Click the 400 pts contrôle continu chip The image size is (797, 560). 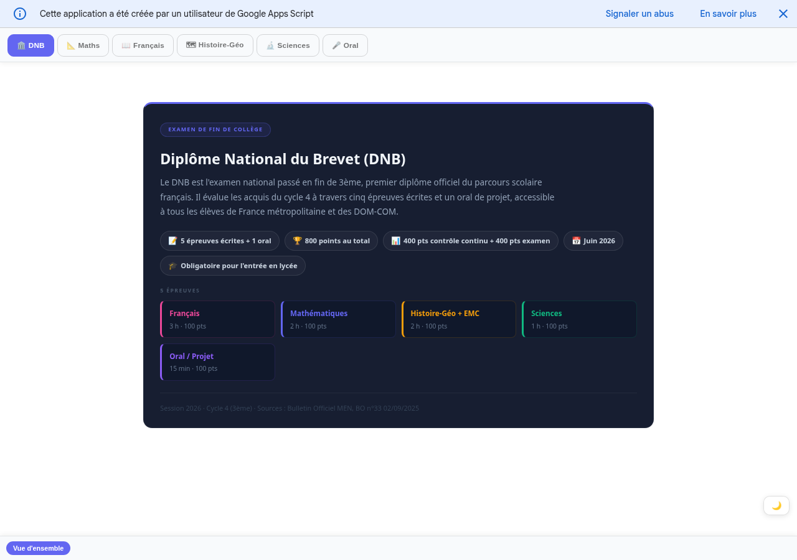471,241
